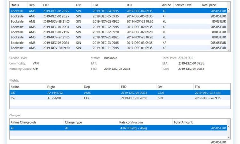The height and width of the screenshot is (144, 240).
Task: Select offer with ETA 2019-DEC-04 09:35
Action: pos(118,11)
